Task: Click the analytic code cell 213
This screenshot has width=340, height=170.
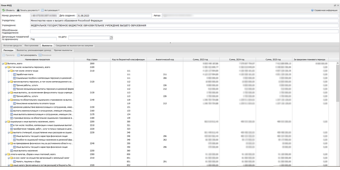Action: [165, 104]
